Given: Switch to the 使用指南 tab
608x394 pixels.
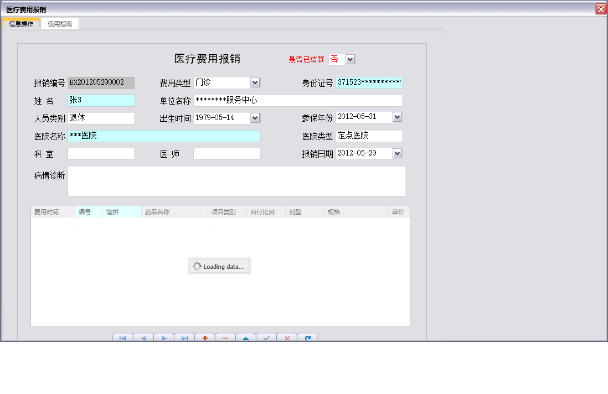Looking at the screenshot, I should tap(59, 23).
